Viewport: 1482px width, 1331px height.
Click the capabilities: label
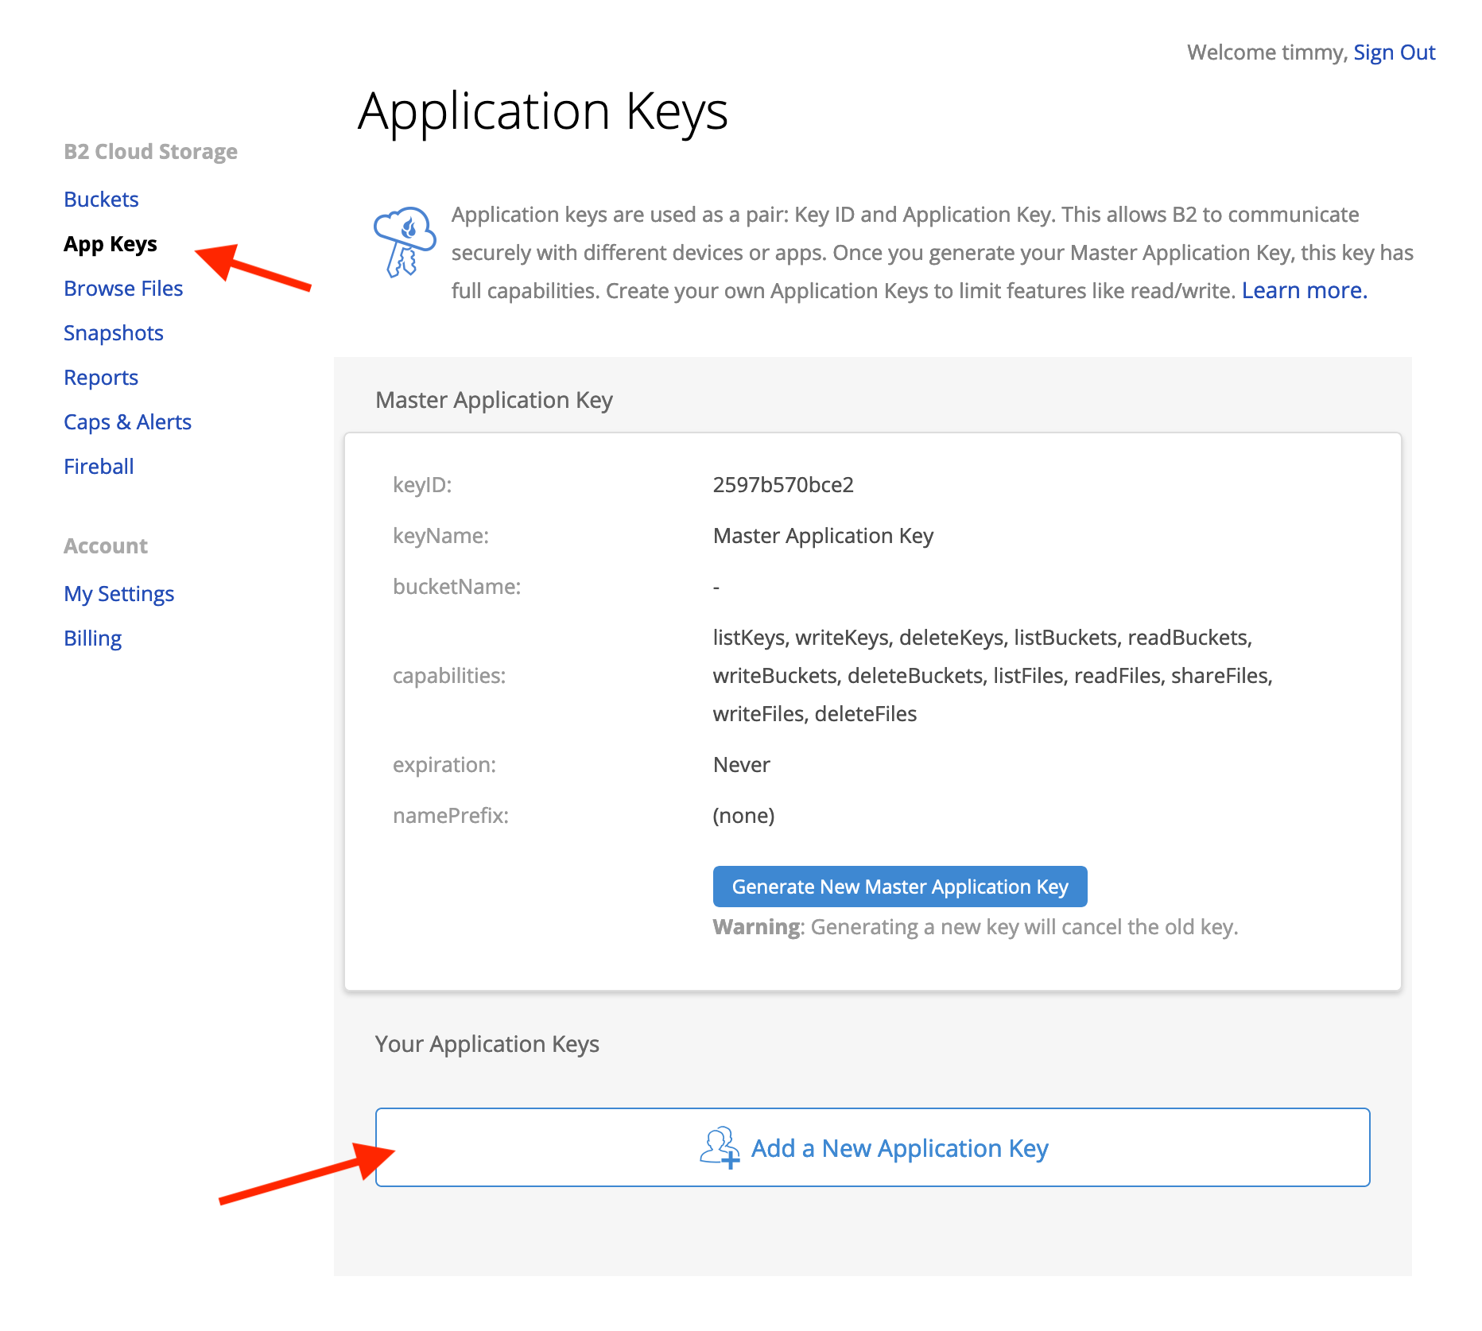pos(449,676)
